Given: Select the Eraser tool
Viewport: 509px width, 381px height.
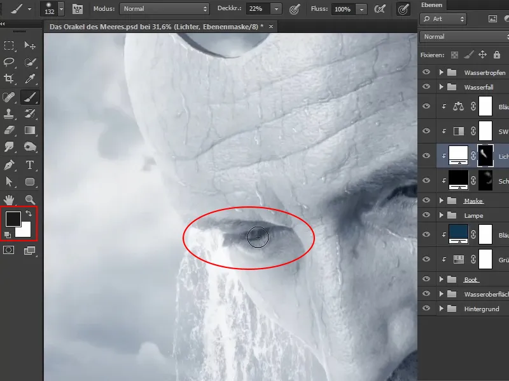Looking at the screenshot, I should 9,130.
